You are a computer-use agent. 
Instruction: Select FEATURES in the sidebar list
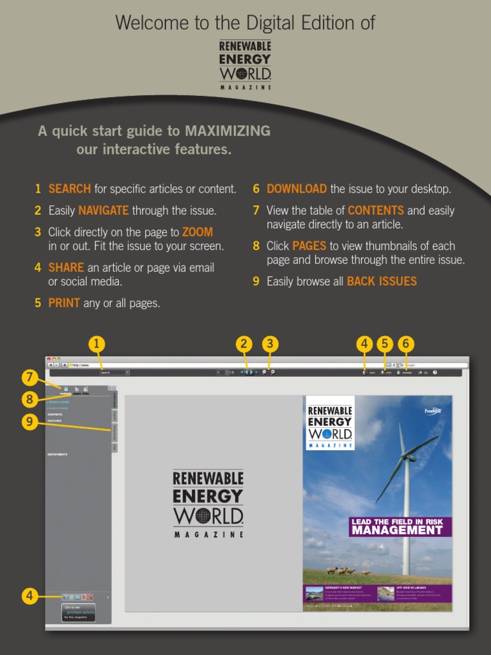(x=54, y=421)
